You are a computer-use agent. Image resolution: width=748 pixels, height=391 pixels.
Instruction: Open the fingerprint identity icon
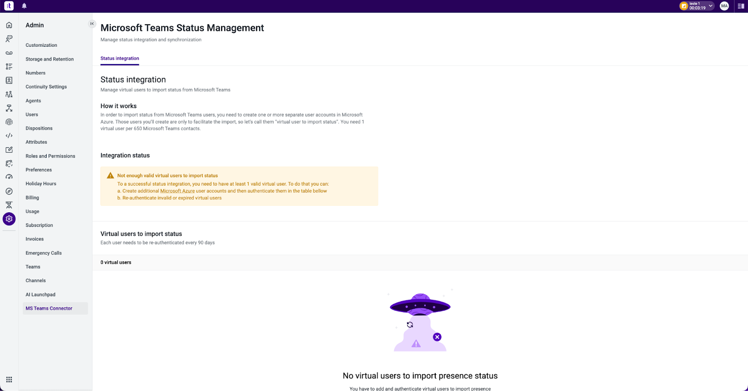click(x=9, y=122)
